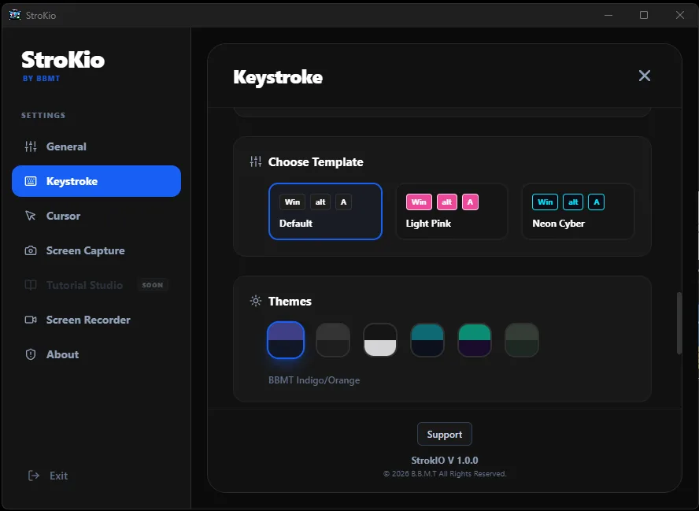
Task: Choose the Neon Cyber template
Action: (579, 211)
